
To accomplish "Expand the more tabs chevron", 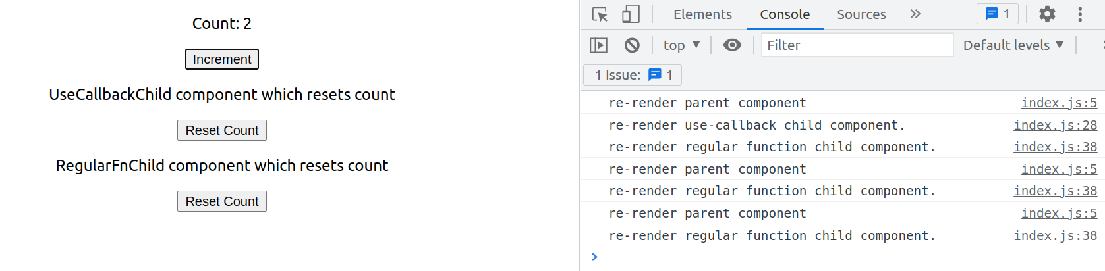I will coord(915,14).
